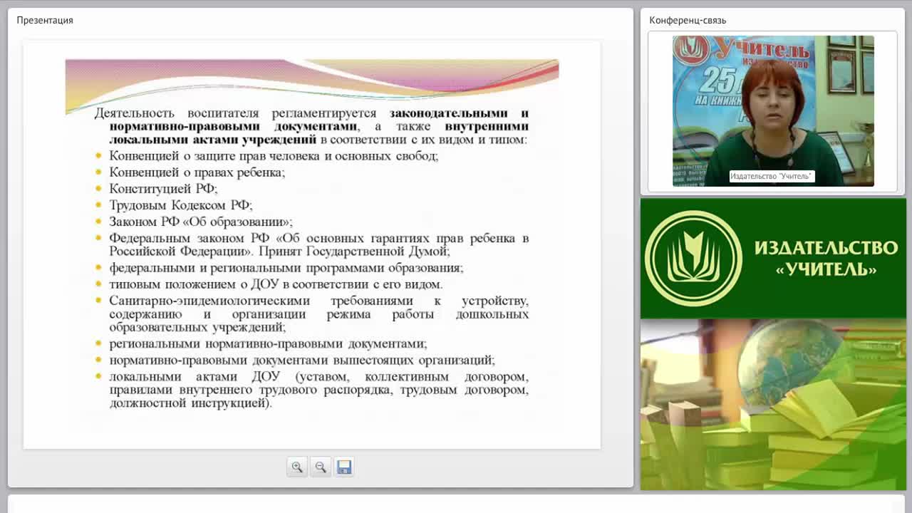Select the presenter webcam video
The height and width of the screenshot is (513, 912).
[773, 111]
